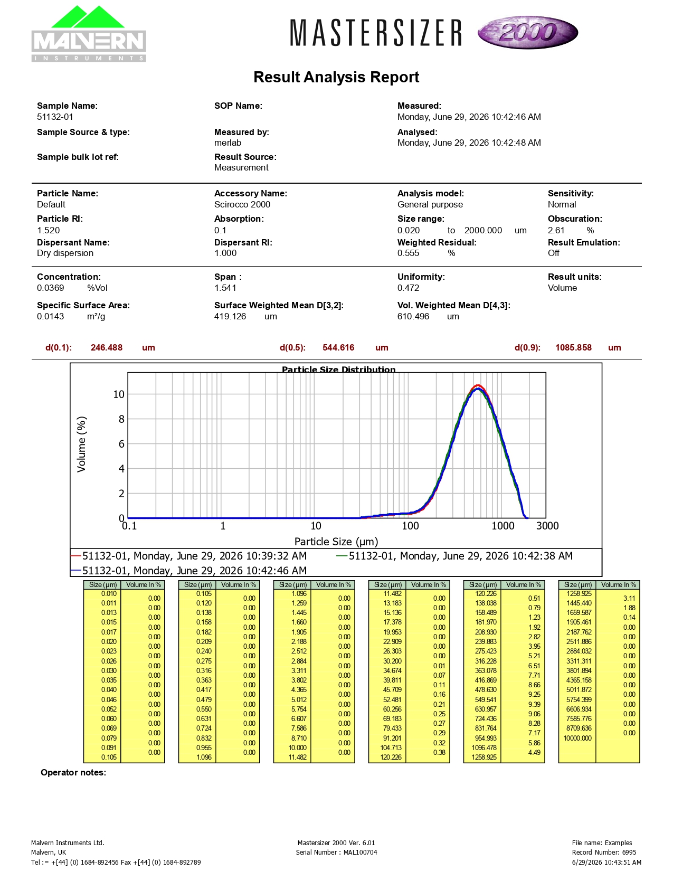Click the peak of the distribution curve
Screen dimensions: 673x871
tap(478, 387)
